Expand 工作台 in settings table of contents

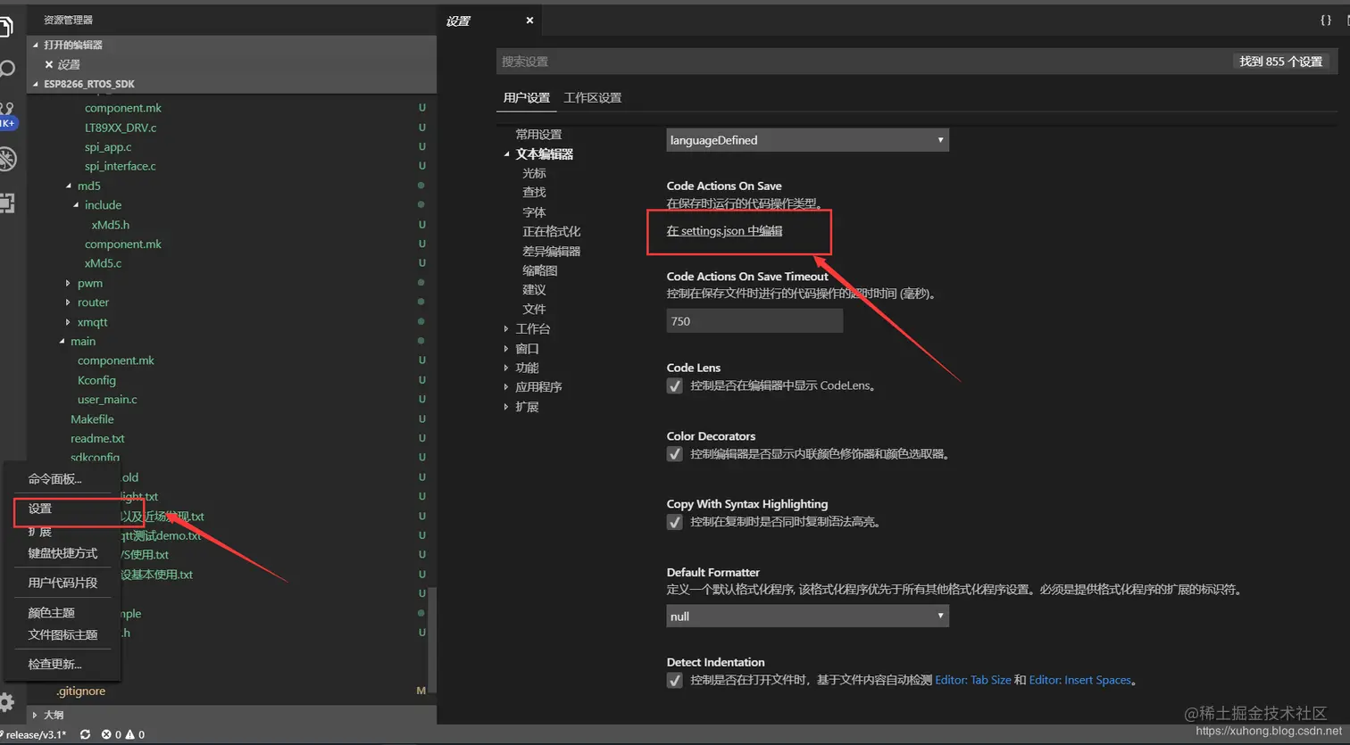tap(506, 329)
